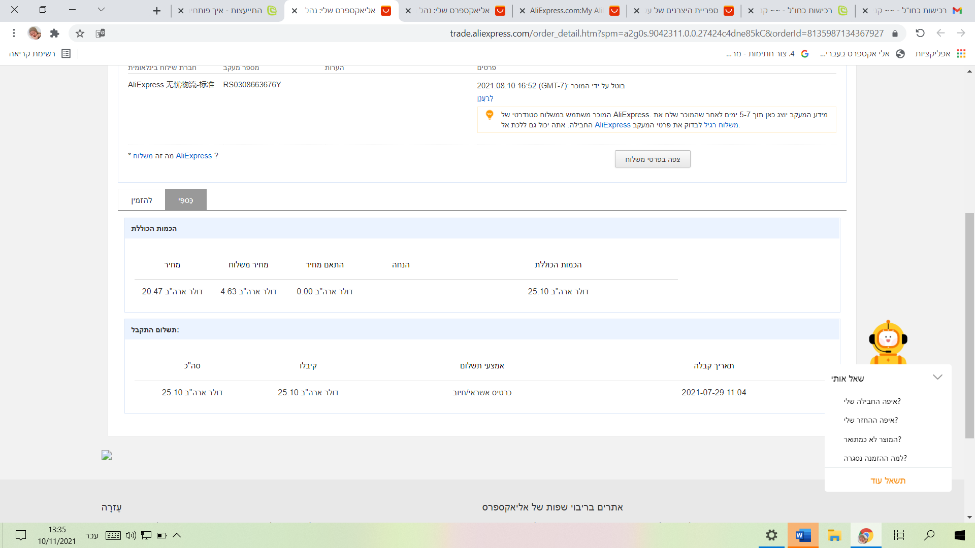975x548 pixels.
Task: Collapse the 'שאל אותי' chat panel chevron
Action: pos(937,377)
